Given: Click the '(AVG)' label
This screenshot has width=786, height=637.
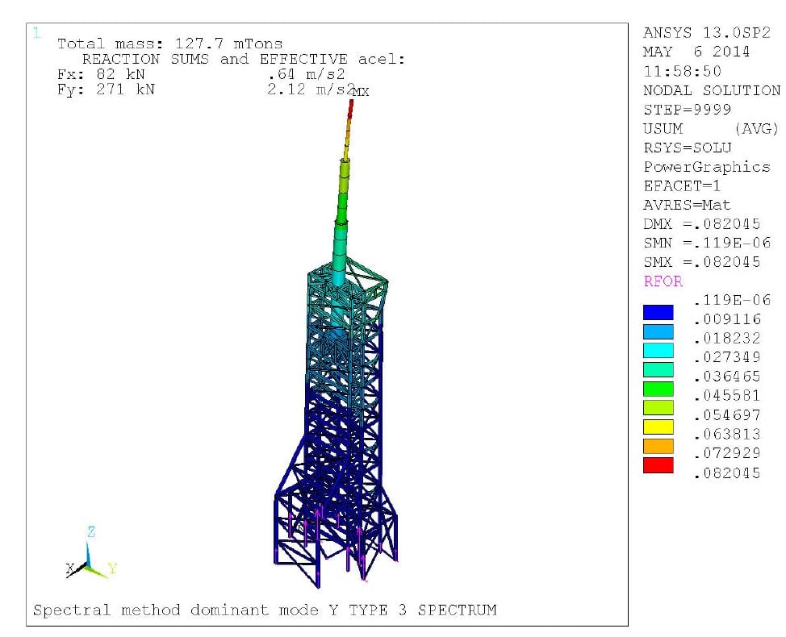Looking at the screenshot, I should pos(756,129).
